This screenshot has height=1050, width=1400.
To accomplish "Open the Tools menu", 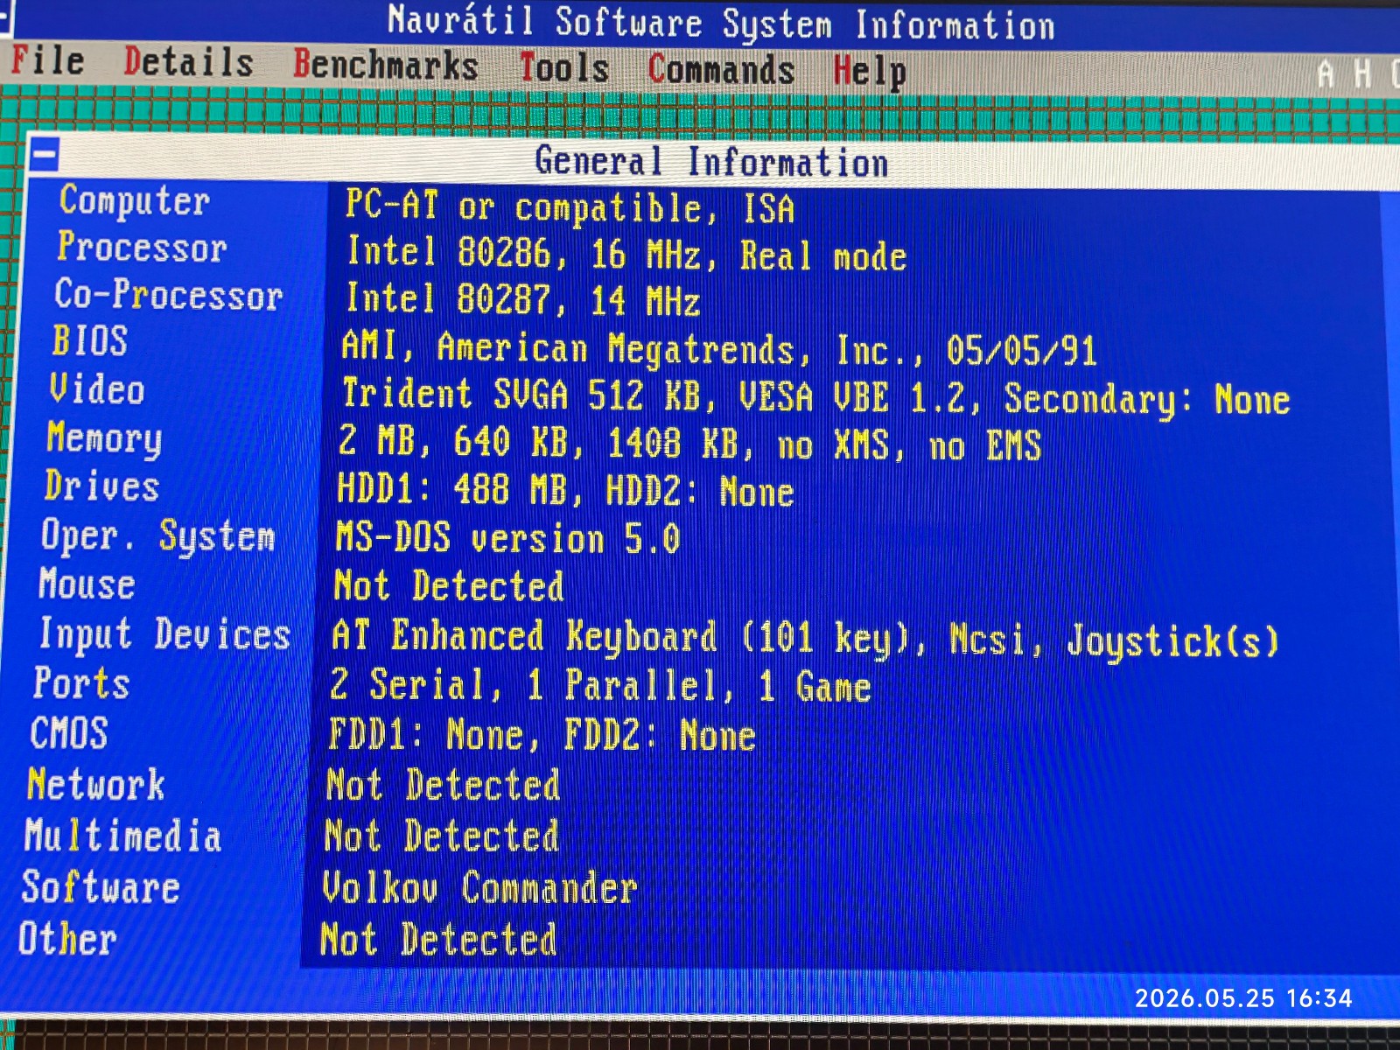I will pyautogui.click(x=564, y=67).
